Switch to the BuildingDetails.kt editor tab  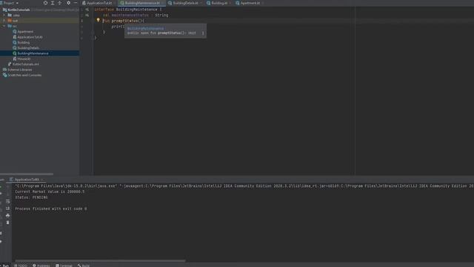(185, 3)
